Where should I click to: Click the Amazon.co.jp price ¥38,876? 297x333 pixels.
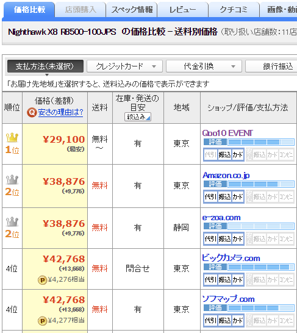(x=63, y=182)
